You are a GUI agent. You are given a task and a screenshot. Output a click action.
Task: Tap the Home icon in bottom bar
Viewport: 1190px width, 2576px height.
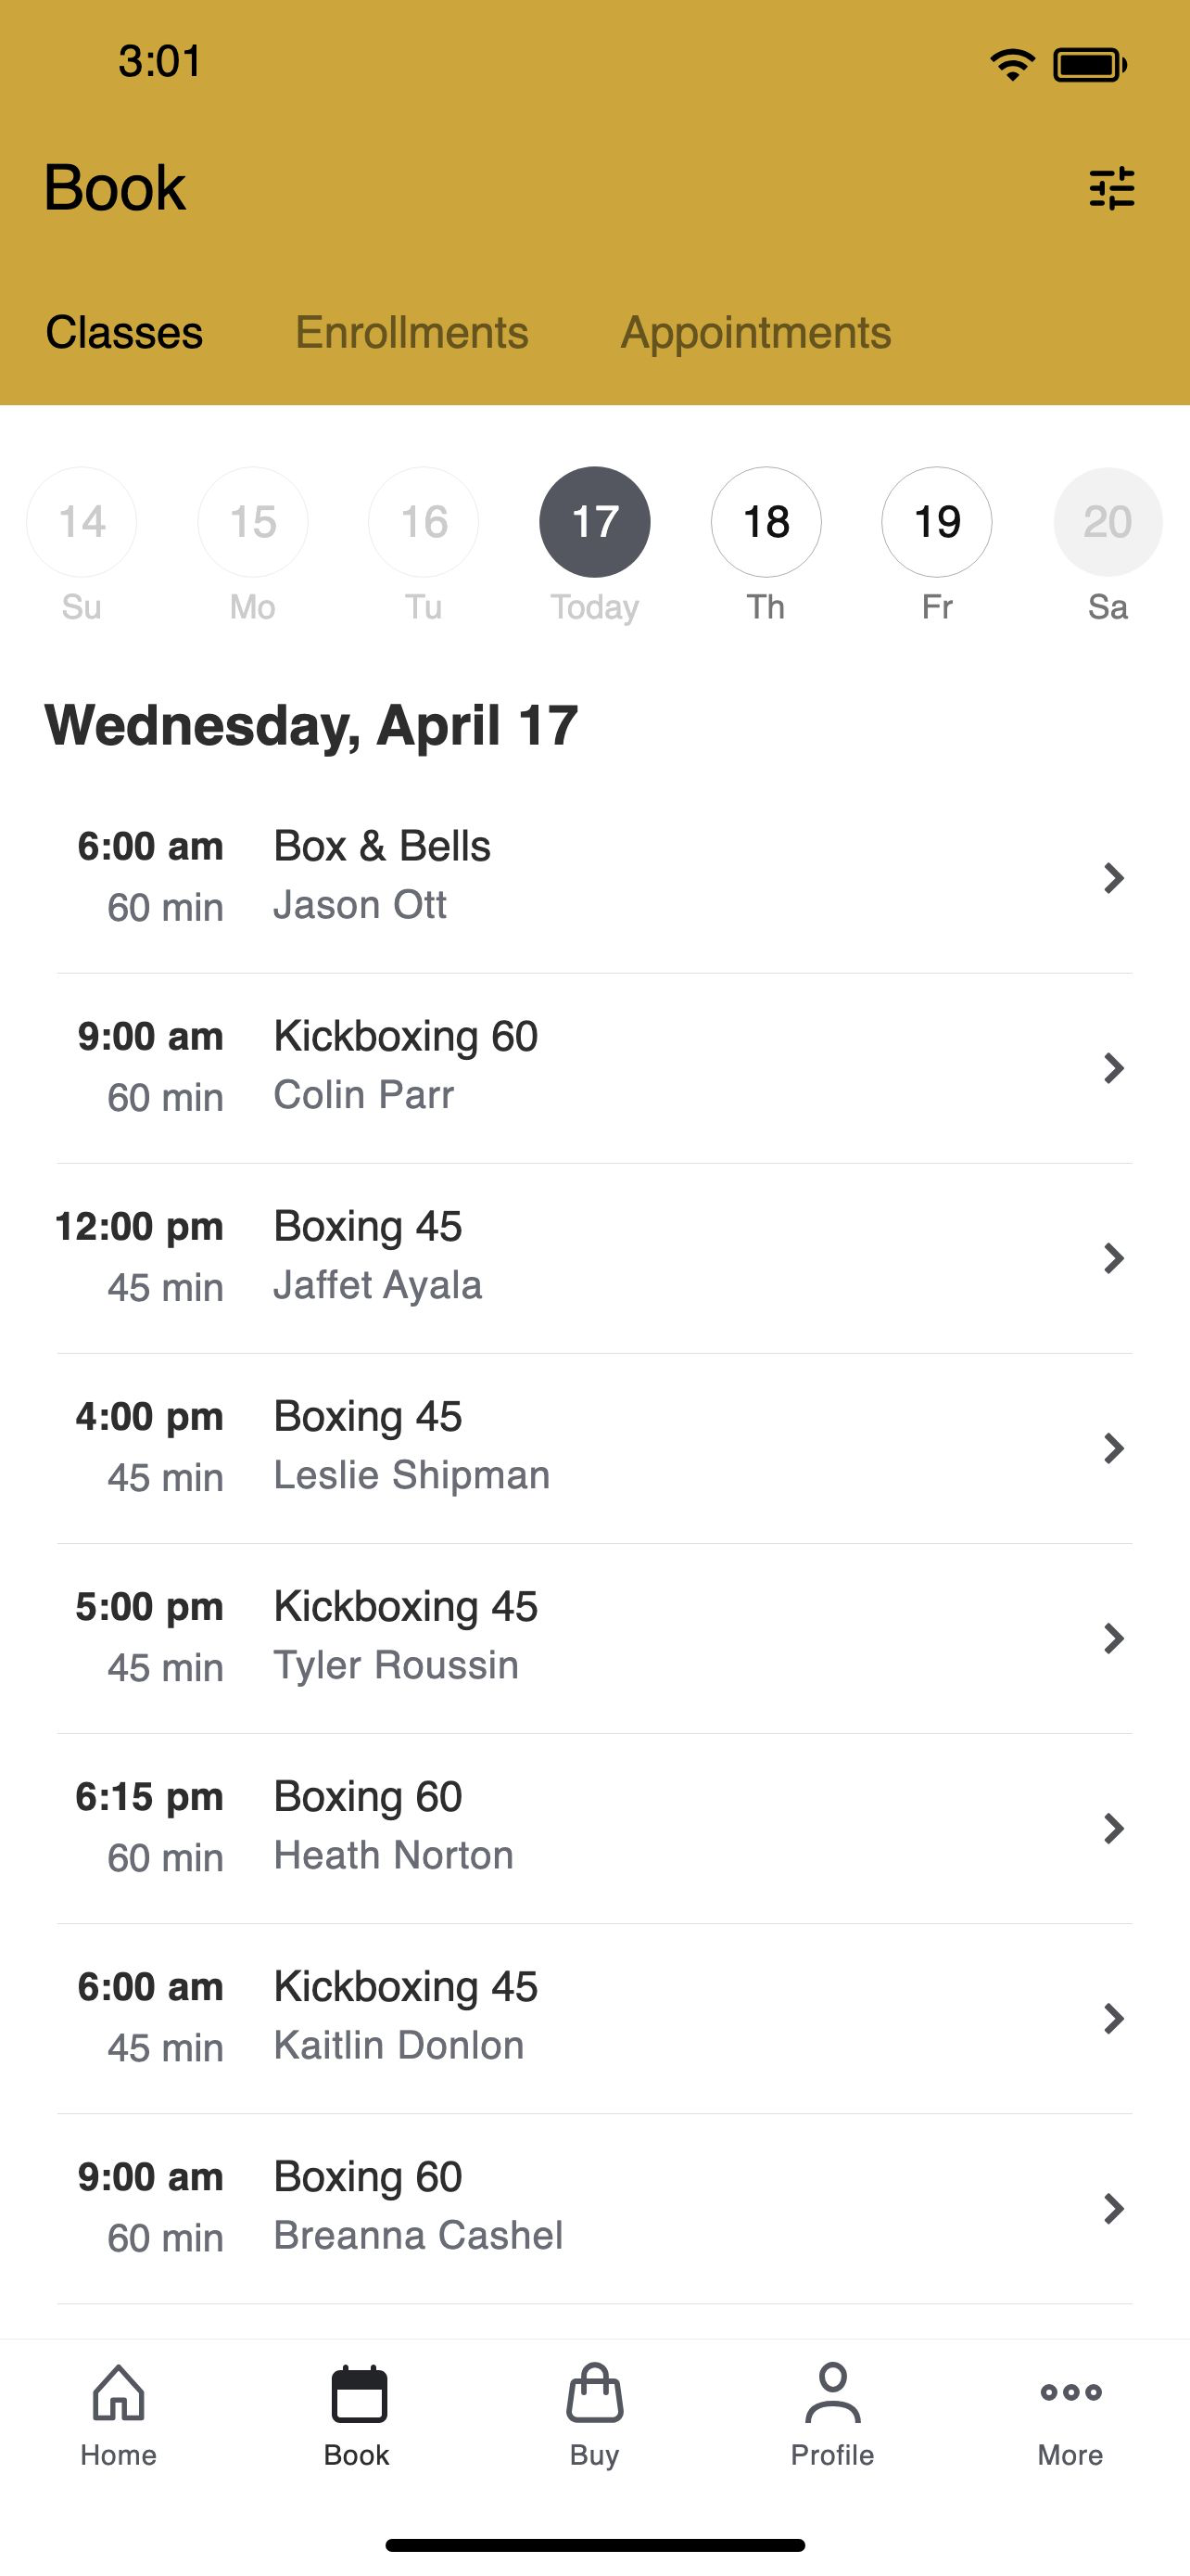(119, 2393)
